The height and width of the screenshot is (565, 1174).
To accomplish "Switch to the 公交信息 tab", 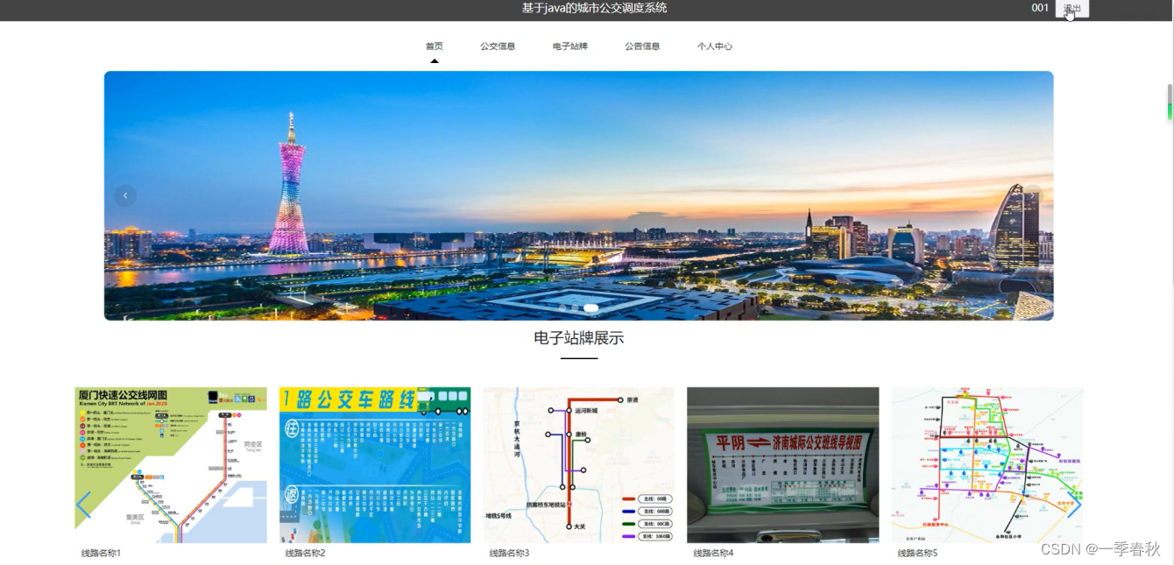I will point(497,46).
